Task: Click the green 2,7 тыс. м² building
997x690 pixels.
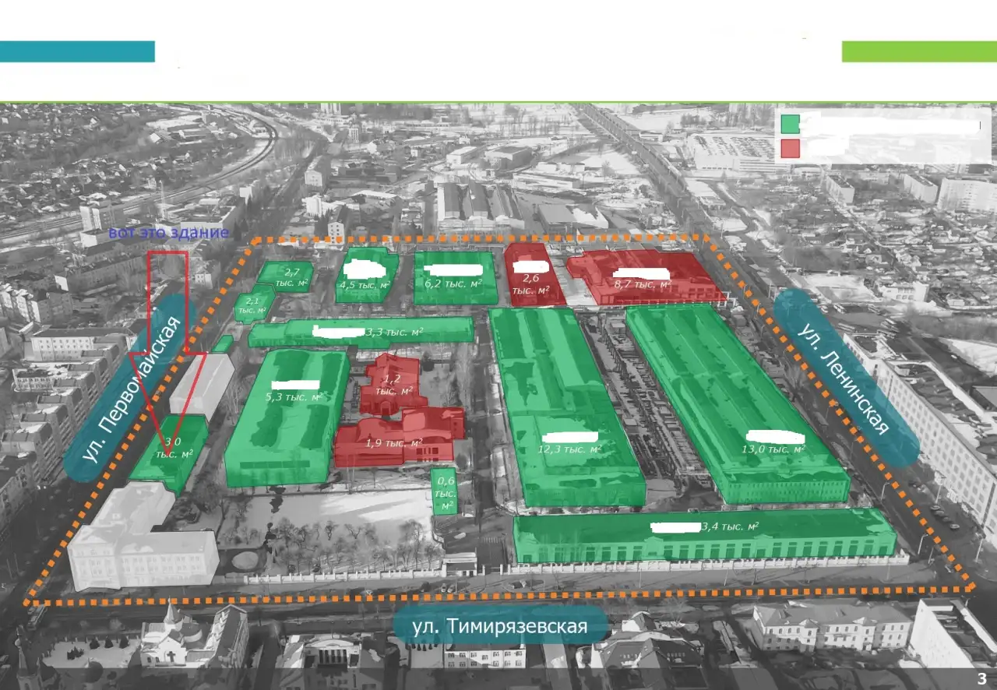Action: [286, 276]
